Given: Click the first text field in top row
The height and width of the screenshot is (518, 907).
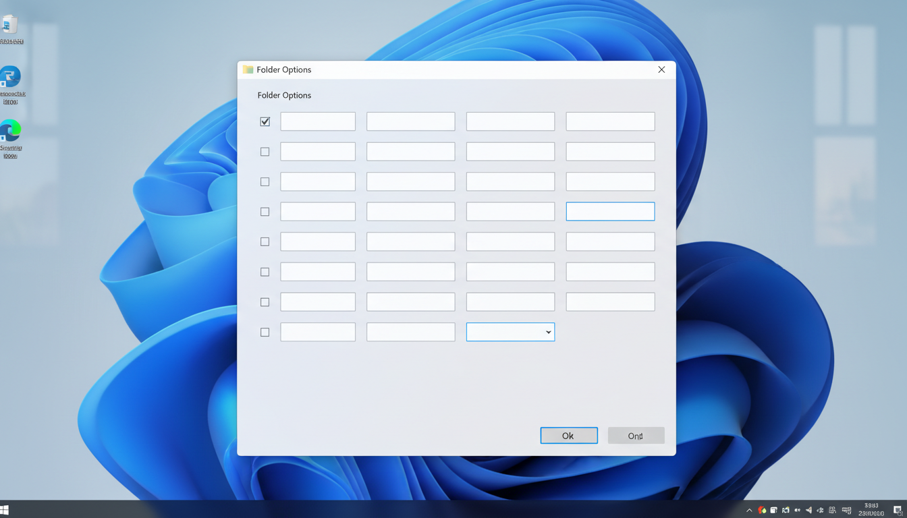Looking at the screenshot, I should (x=318, y=121).
